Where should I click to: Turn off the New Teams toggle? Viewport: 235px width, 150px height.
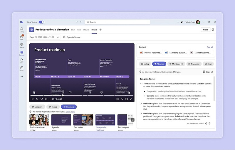tap(41, 22)
